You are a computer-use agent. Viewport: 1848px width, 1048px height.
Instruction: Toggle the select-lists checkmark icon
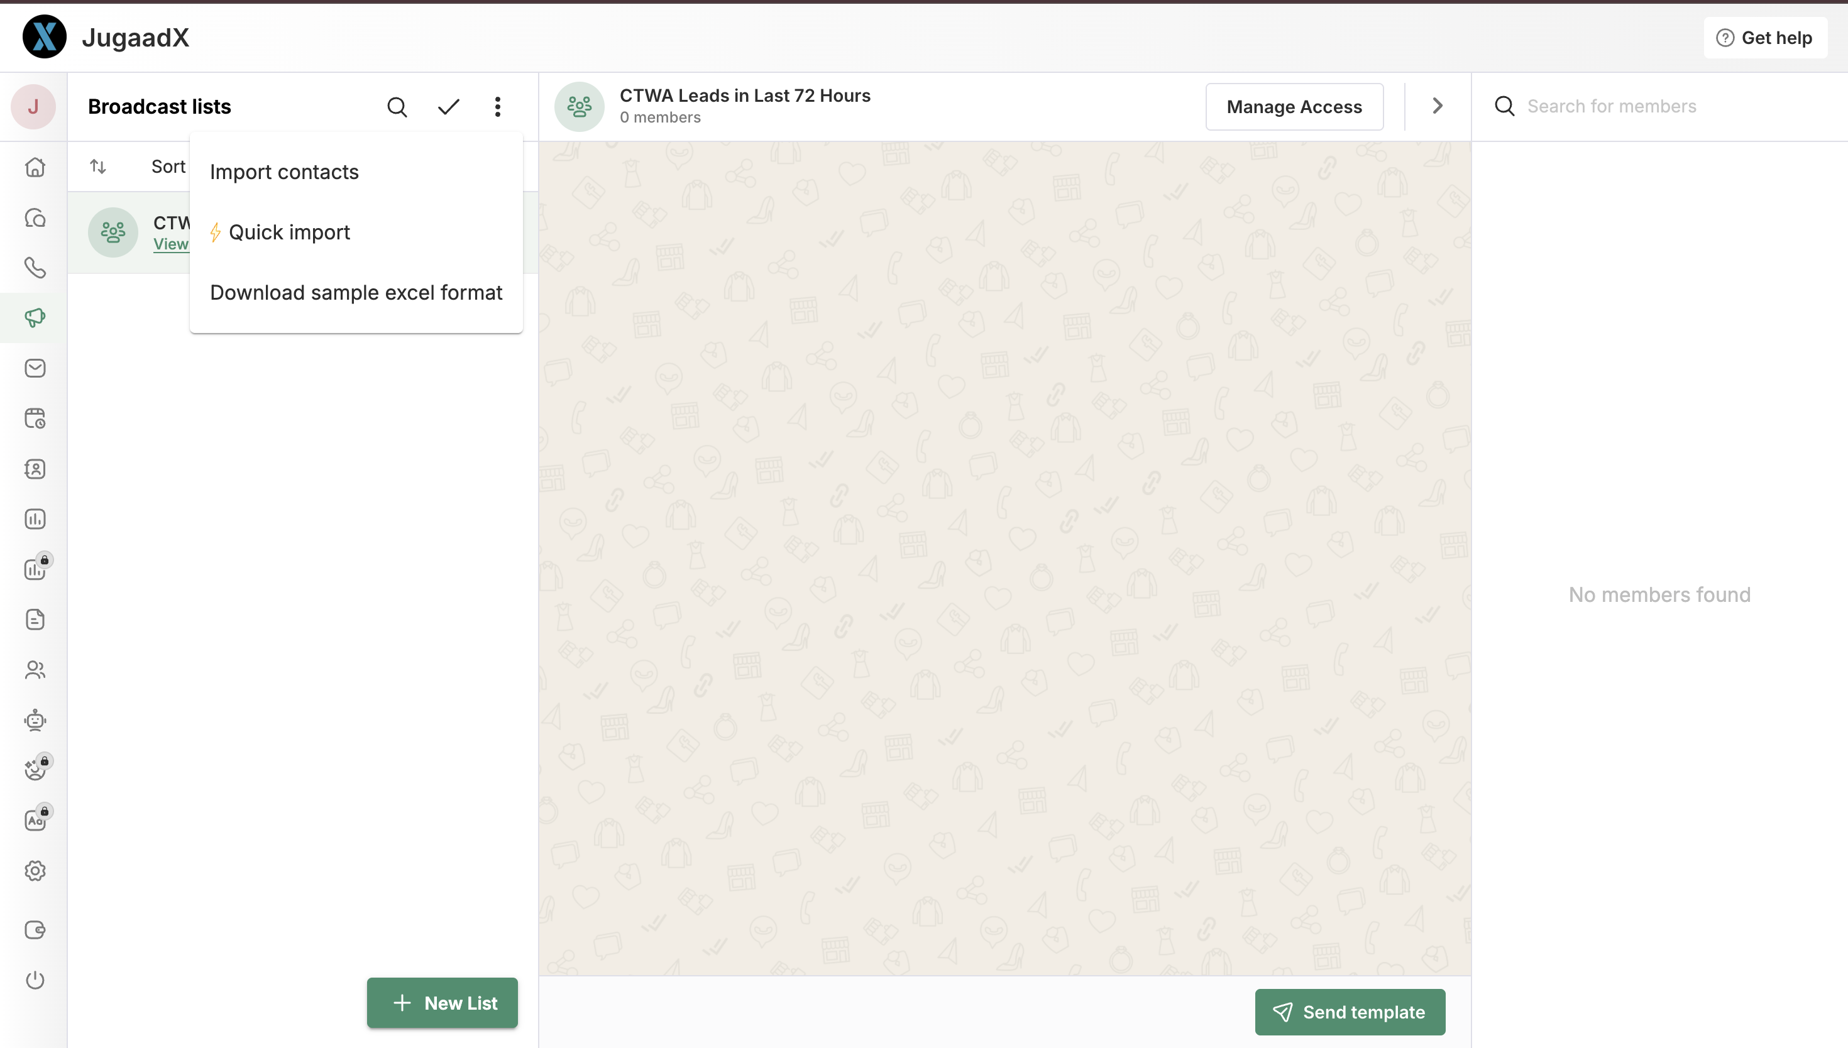coord(448,107)
